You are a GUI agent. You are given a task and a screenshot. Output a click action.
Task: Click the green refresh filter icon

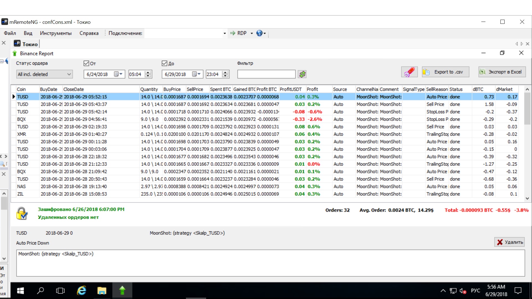pos(302,74)
